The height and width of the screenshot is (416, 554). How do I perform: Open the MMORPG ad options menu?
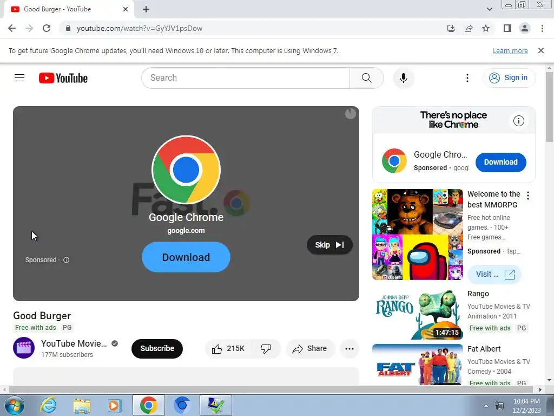click(528, 196)
